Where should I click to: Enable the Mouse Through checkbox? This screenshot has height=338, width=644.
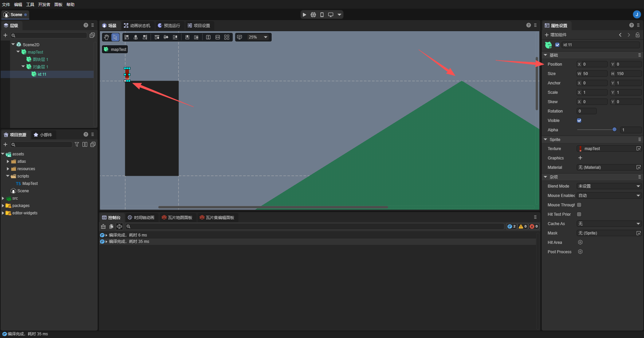[579, 205]
